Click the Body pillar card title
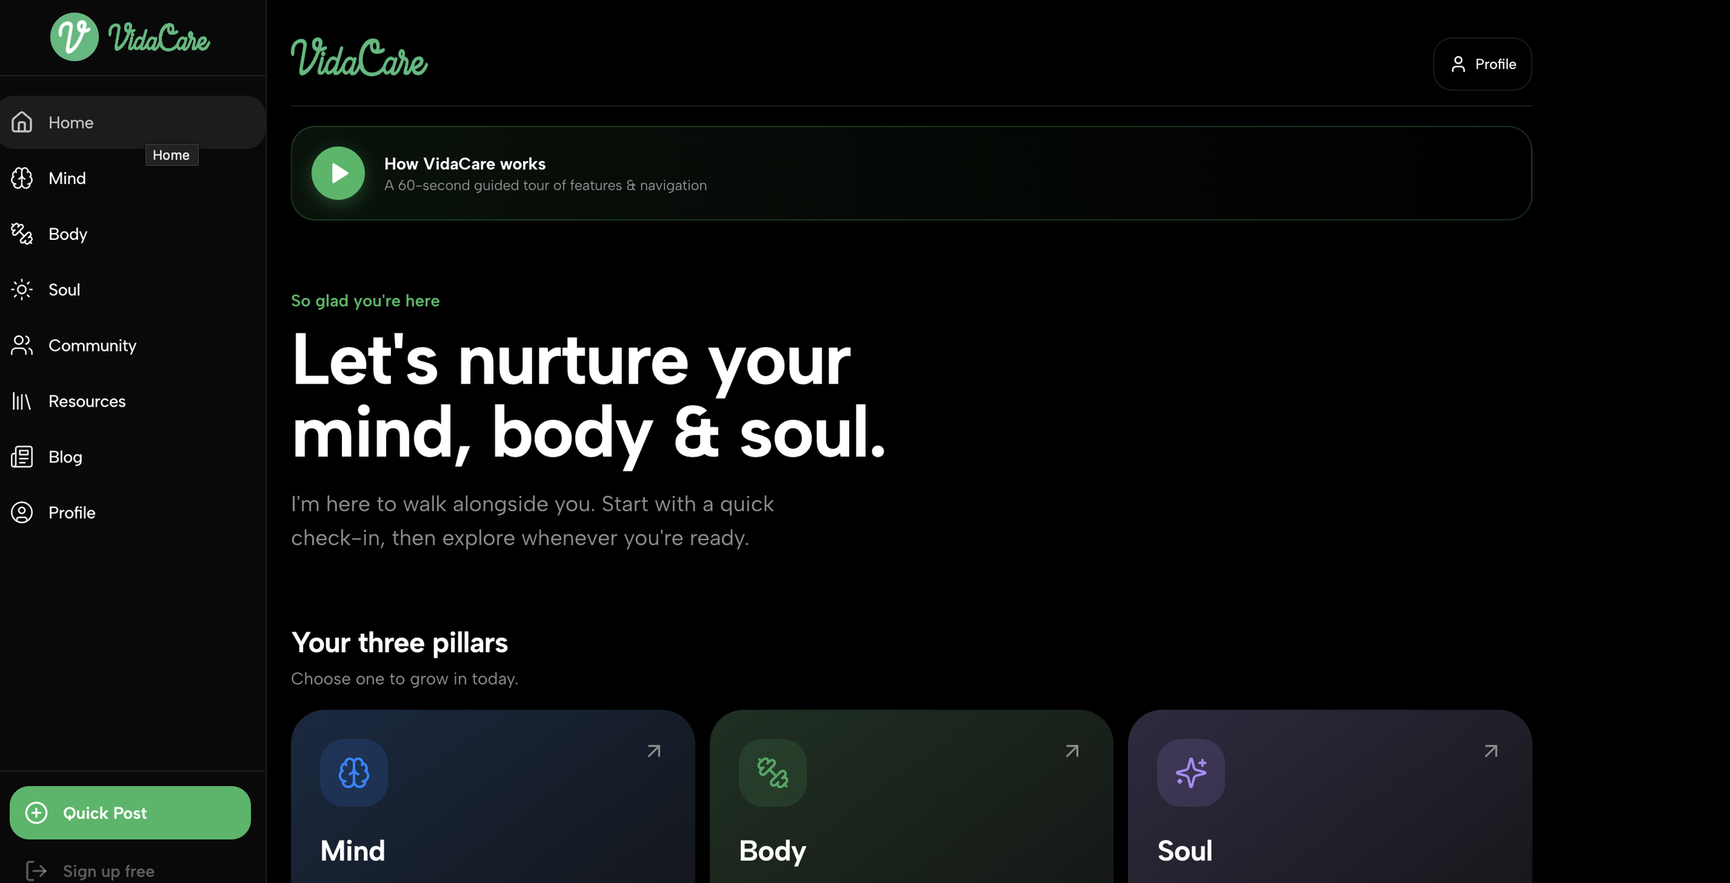The height and width of the screenshot is (883, 1730). coord(772,852)
